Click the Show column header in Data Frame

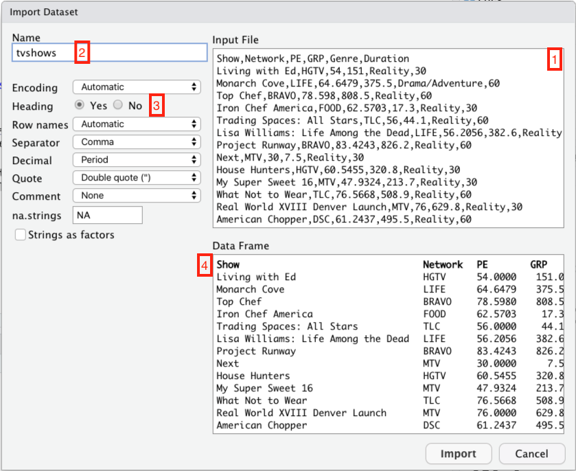click(228, 264)
